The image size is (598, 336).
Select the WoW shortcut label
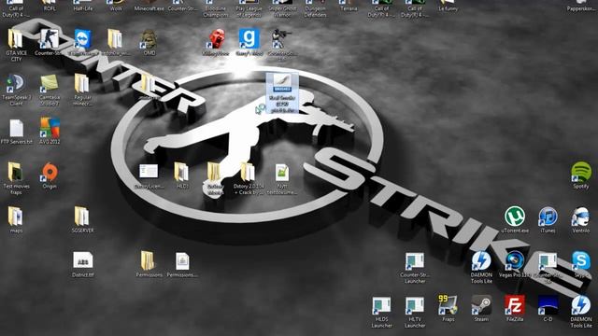coord(116,8)
